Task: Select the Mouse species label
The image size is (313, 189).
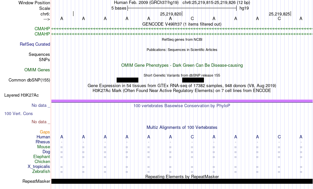Action: pos(43,147)
